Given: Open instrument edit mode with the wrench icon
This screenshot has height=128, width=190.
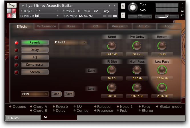Looking at the screenshot, I should (12, 5).
